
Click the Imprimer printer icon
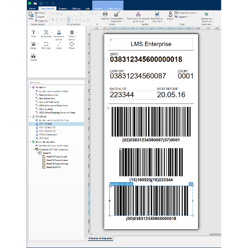coord(105,14)
